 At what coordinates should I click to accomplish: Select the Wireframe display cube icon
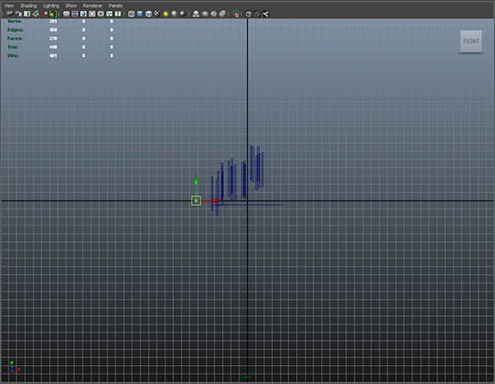(x=132, y=14)
